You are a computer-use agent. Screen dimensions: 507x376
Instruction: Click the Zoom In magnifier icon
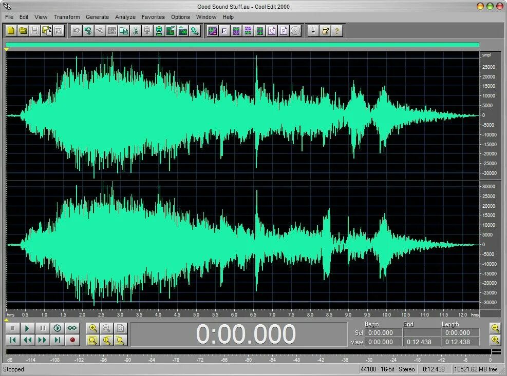(92, 328)
